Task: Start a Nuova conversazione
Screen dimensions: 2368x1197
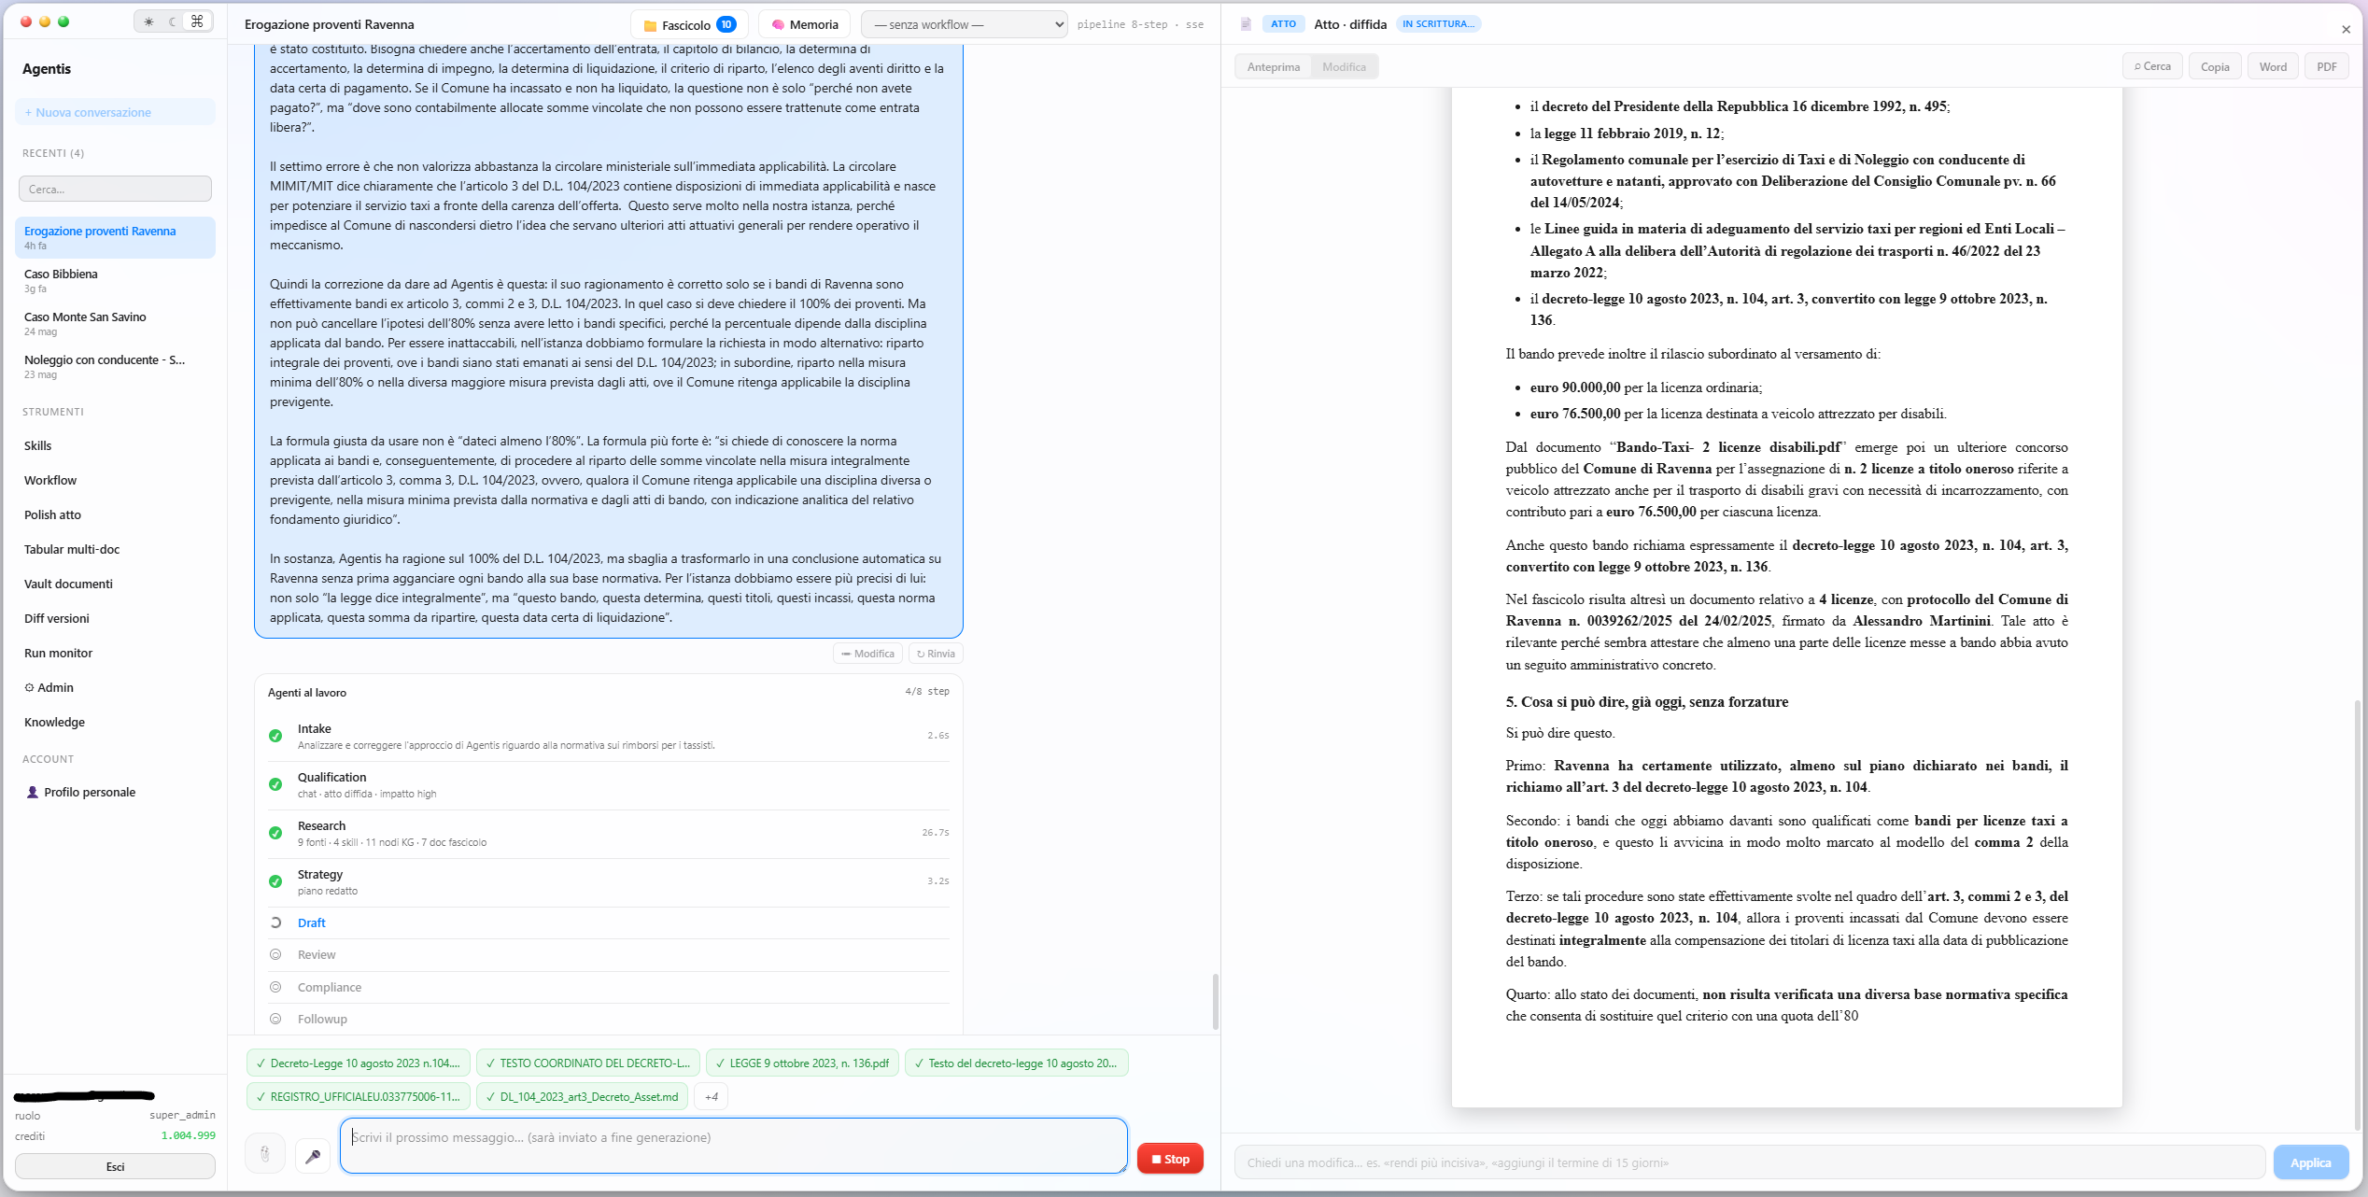Action: point(115,112)
